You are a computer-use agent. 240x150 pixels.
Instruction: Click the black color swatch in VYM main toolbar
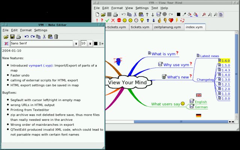coord(178,15)
